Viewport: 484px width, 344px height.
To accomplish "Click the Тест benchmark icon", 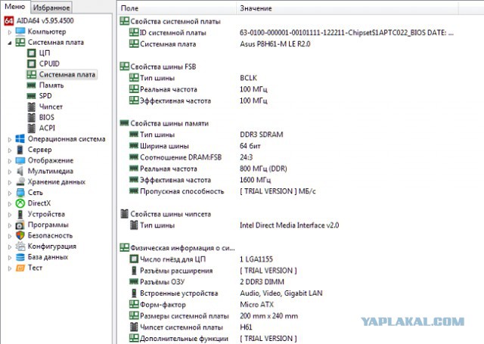I will tap(20, 268).
